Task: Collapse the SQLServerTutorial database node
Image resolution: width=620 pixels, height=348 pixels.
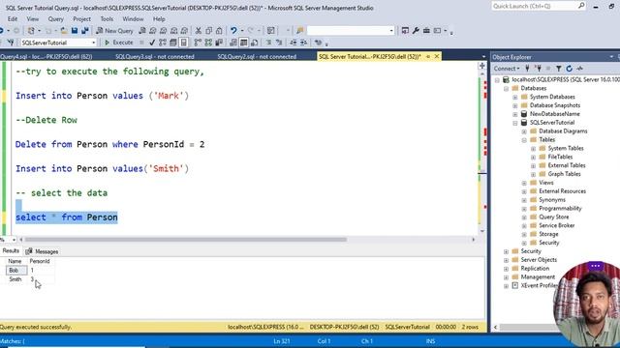Action: 514,123
